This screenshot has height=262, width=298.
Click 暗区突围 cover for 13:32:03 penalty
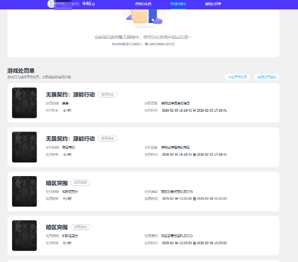[x=24, y=191]
